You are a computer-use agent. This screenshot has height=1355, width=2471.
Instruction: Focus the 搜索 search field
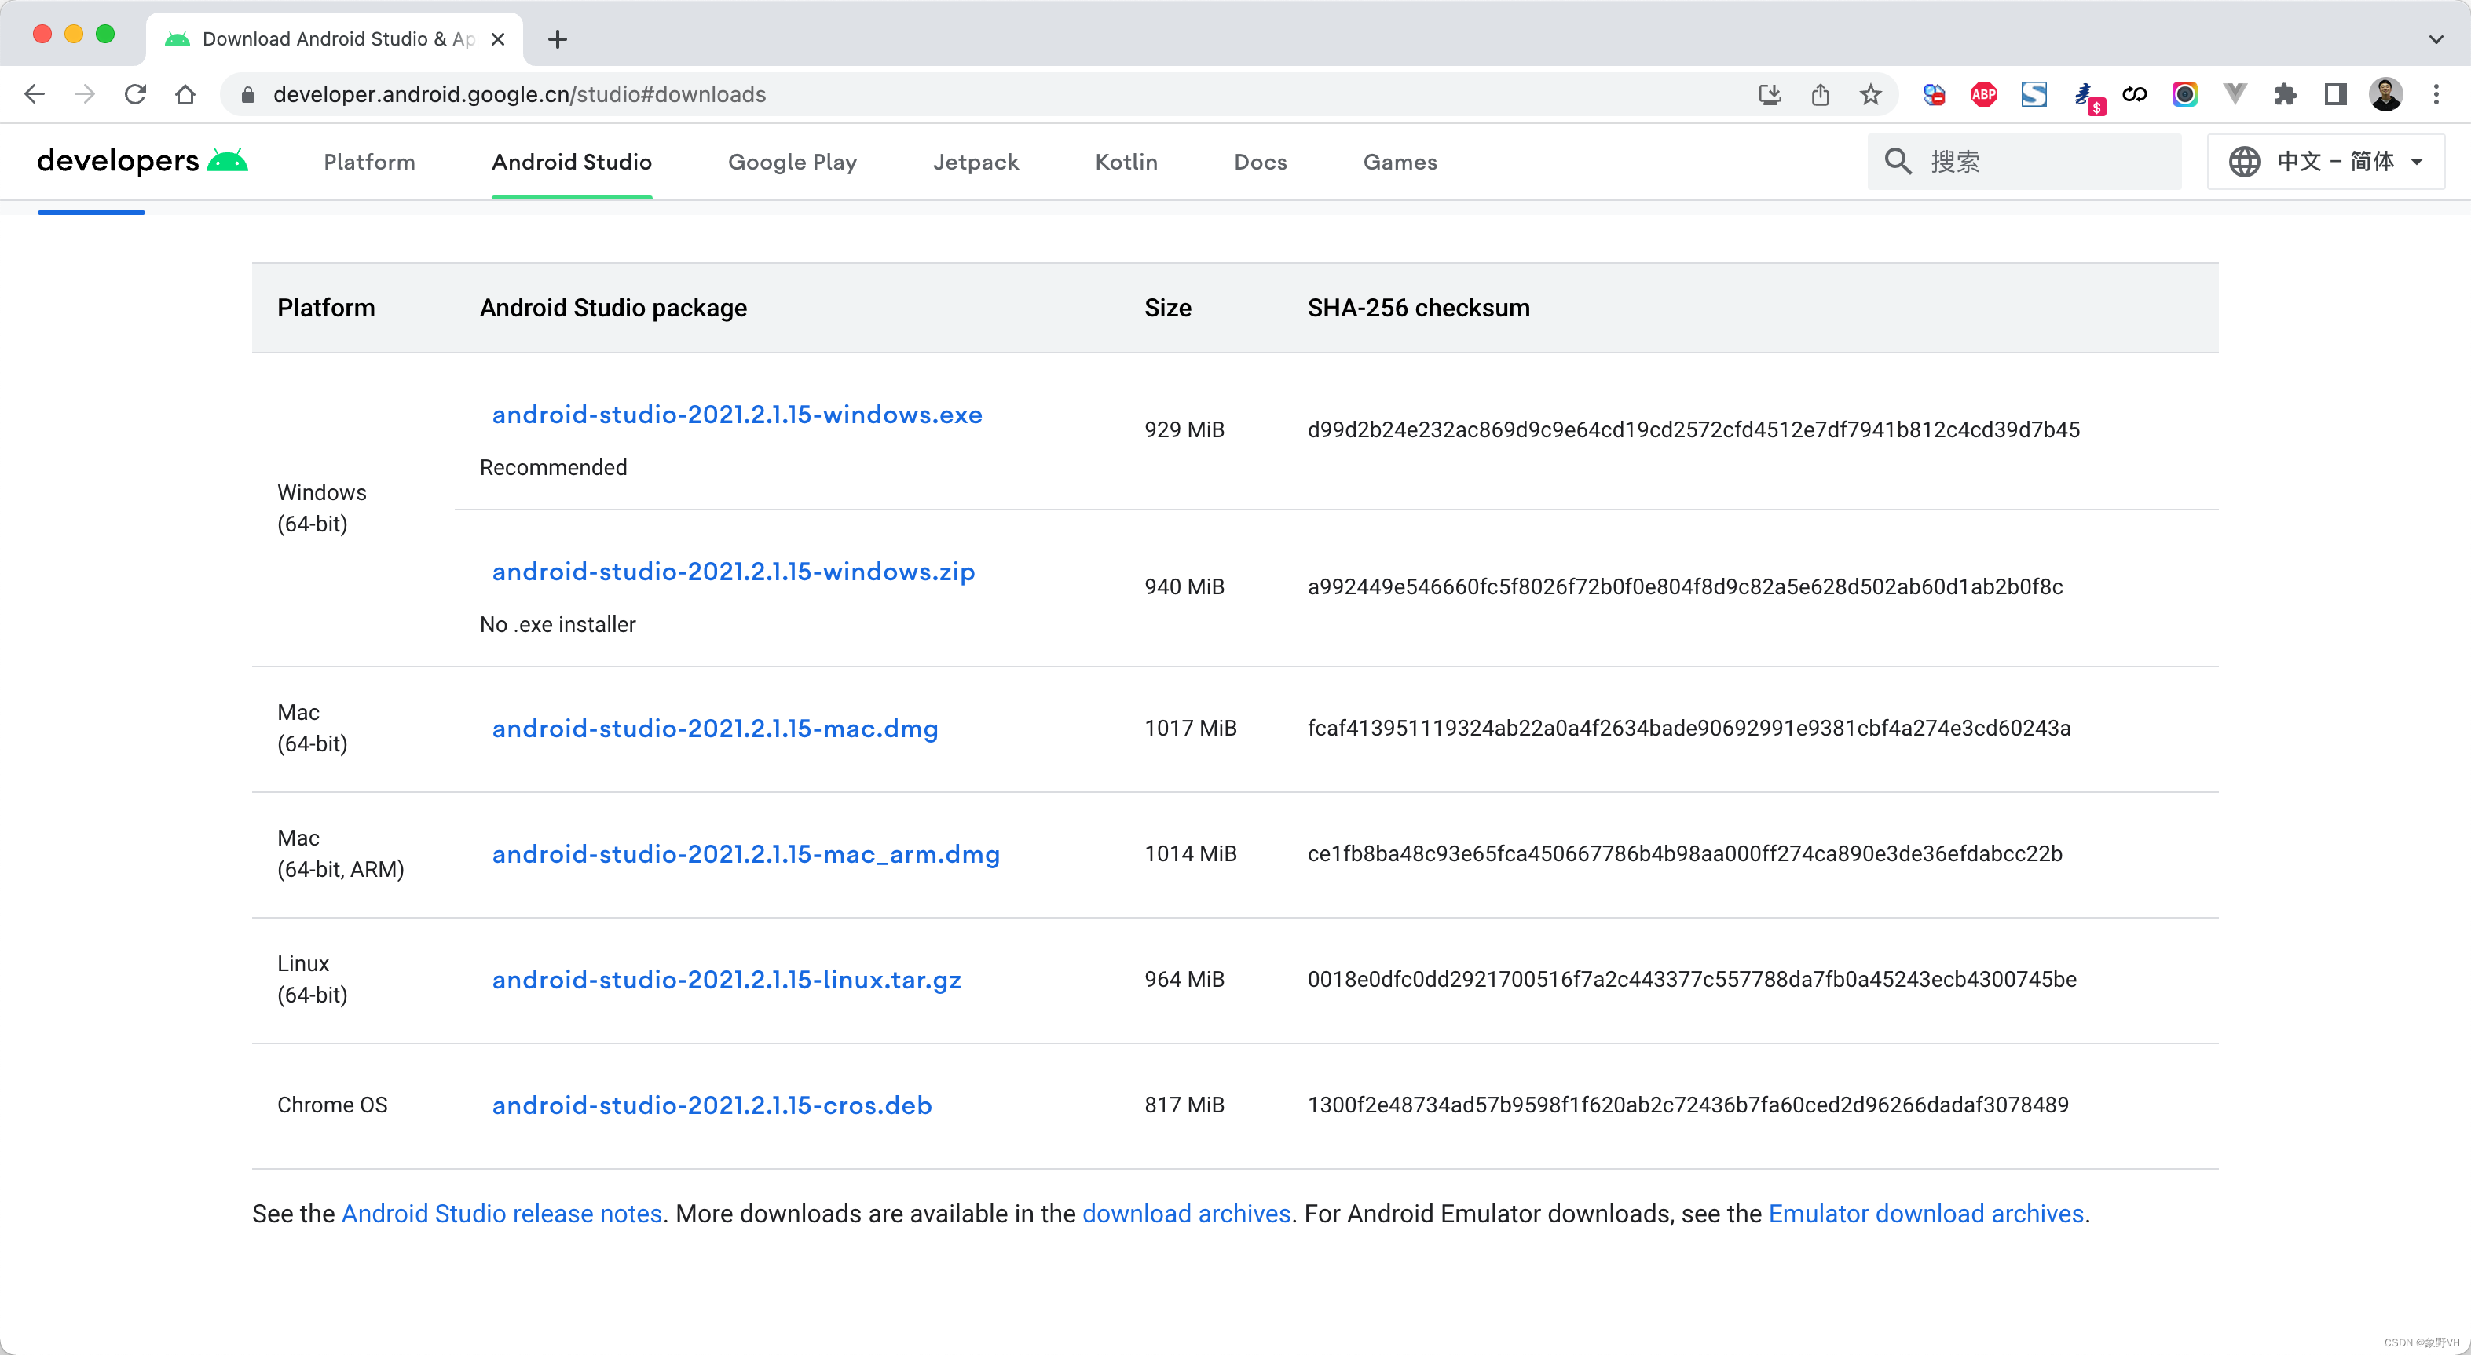tap(2024, 161)
